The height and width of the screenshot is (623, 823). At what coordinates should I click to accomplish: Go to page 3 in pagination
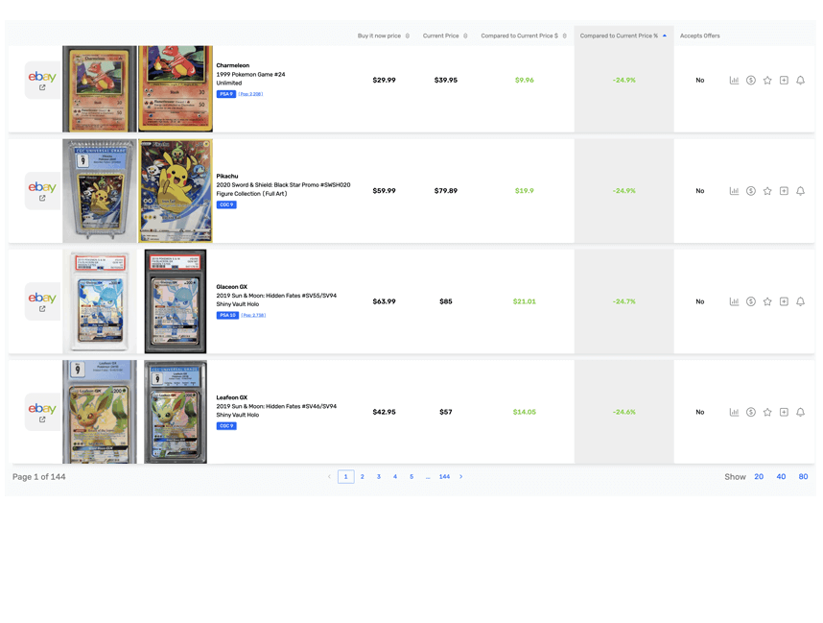[379, 476]
